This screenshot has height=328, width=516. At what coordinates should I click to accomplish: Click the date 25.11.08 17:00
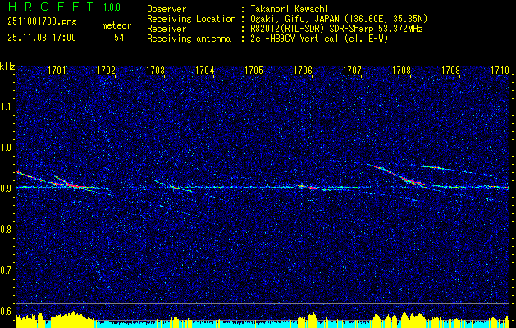click(42, 38)
